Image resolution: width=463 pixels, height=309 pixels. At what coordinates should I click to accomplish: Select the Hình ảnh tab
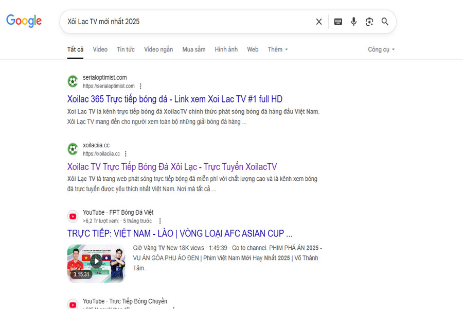(226, 49)
